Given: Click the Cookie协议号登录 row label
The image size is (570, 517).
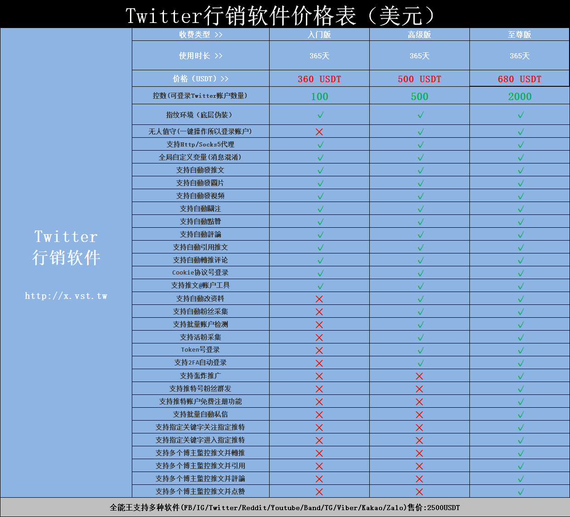Looking at the screenshot, I should tap(200, 272).
